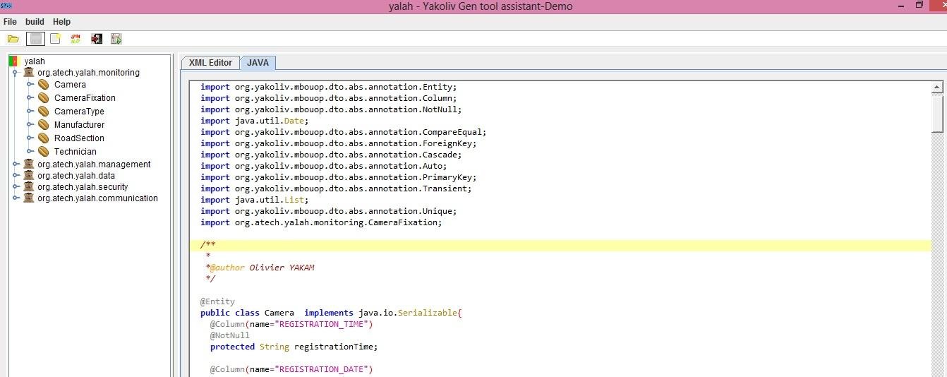Click the bean icon next to Manufacturer

[44, 125]
